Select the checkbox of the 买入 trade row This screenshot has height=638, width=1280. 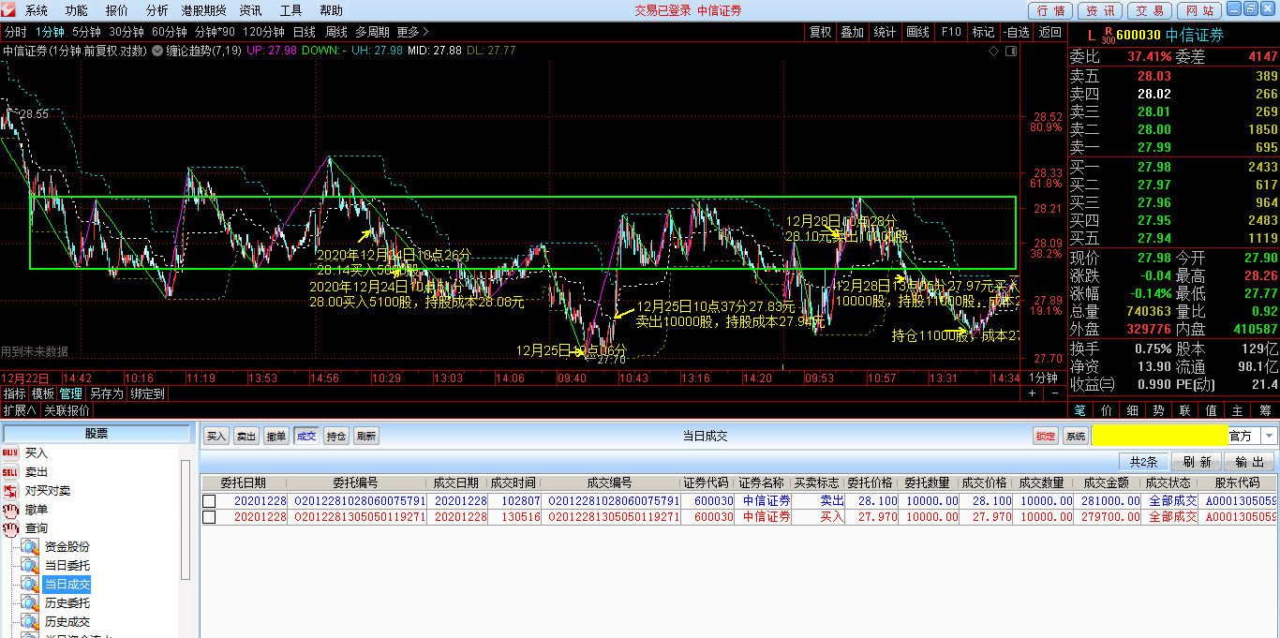point(209,517)
